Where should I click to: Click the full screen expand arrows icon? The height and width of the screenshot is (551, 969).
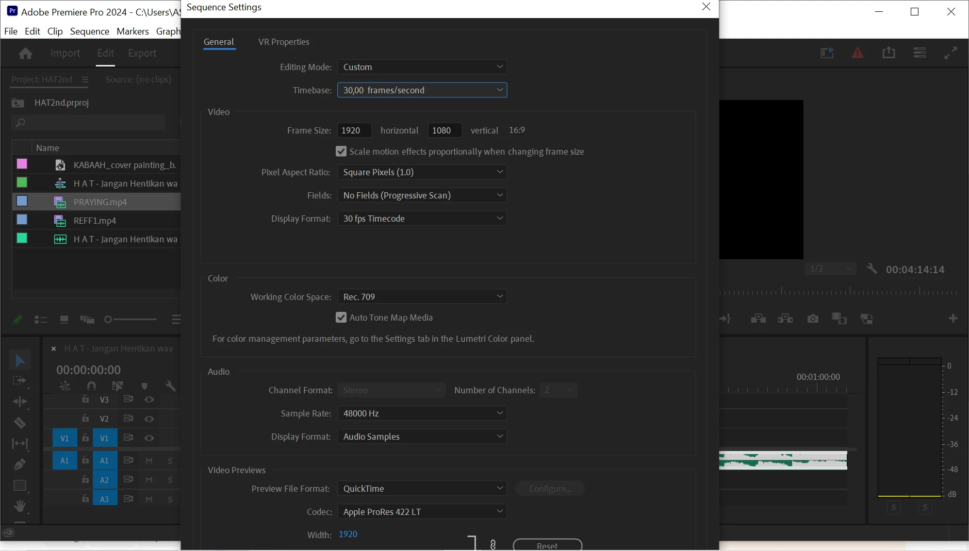950,53
